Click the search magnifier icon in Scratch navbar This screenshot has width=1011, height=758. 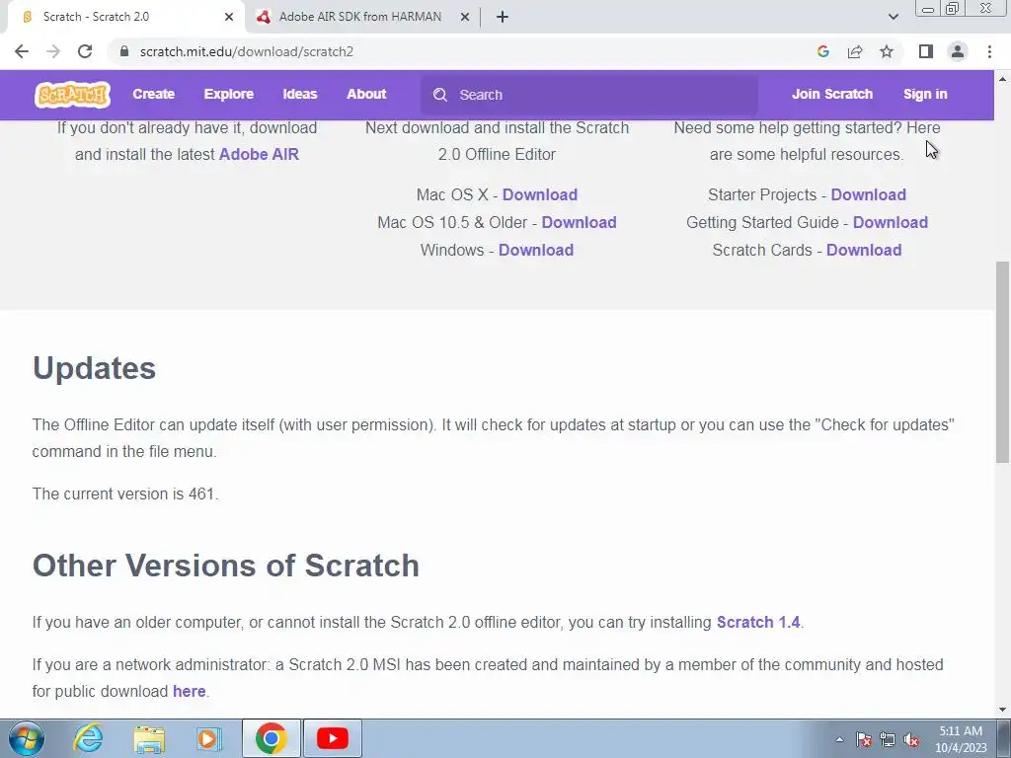pyautogui.click(x=440, y=95)
